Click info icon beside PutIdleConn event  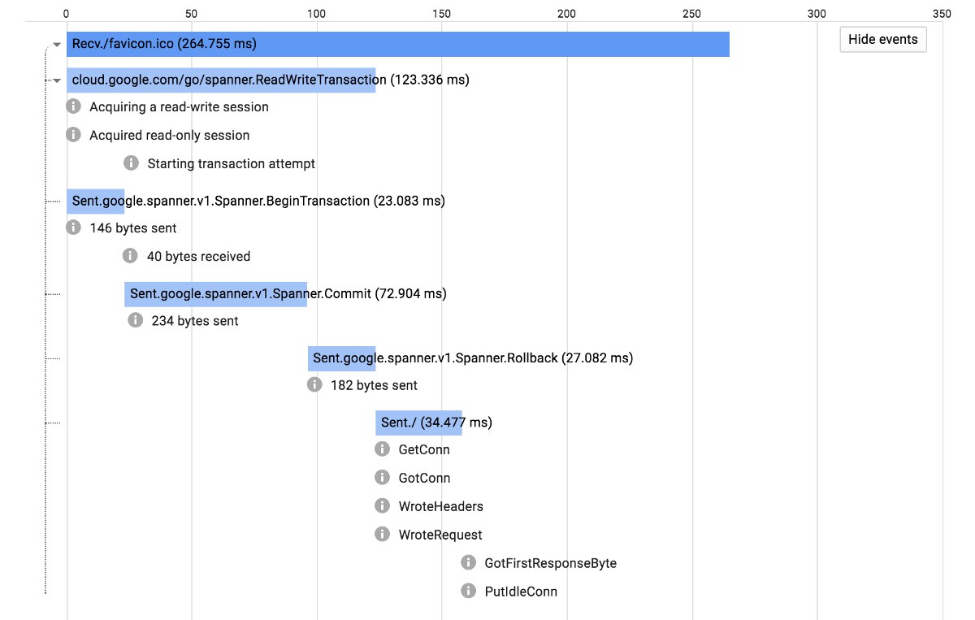468,591
